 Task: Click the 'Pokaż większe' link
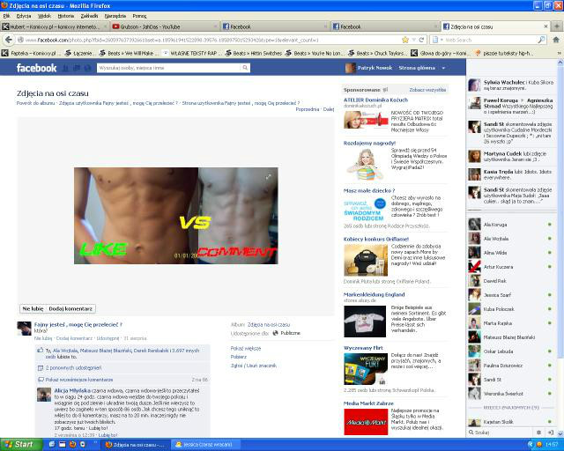pos(246,348)
